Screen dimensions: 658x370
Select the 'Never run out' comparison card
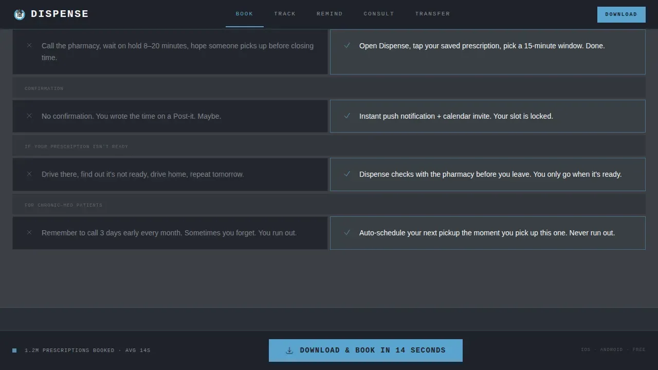[x=487, y=233]
